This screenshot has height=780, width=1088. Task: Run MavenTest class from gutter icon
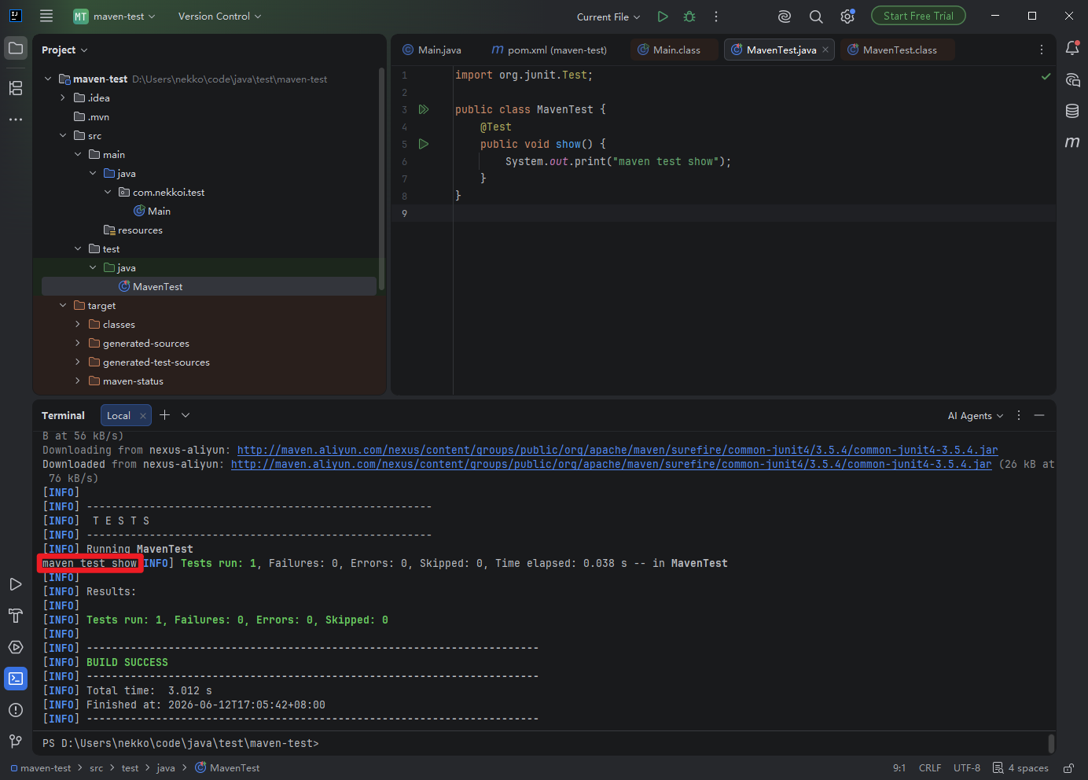coord(424,109)
